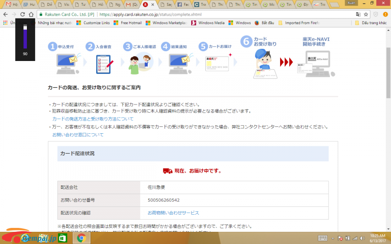391x244 pixels.
Task: Click the shield extension icon
Action: 375,15
